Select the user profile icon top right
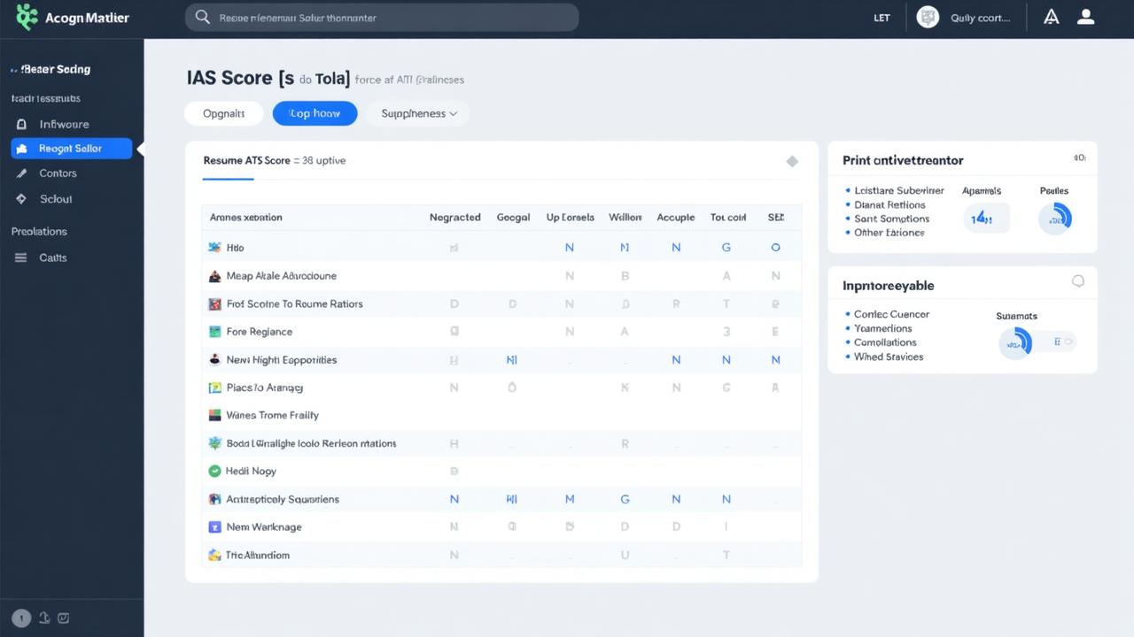This screenshot has height=637, width=1134. [1085, 17]
